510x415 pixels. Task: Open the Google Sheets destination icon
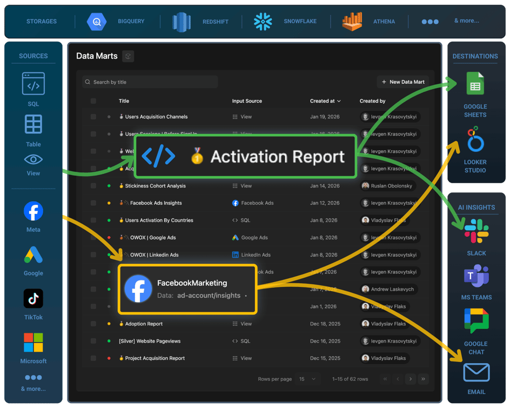click(x=475, y=83)
